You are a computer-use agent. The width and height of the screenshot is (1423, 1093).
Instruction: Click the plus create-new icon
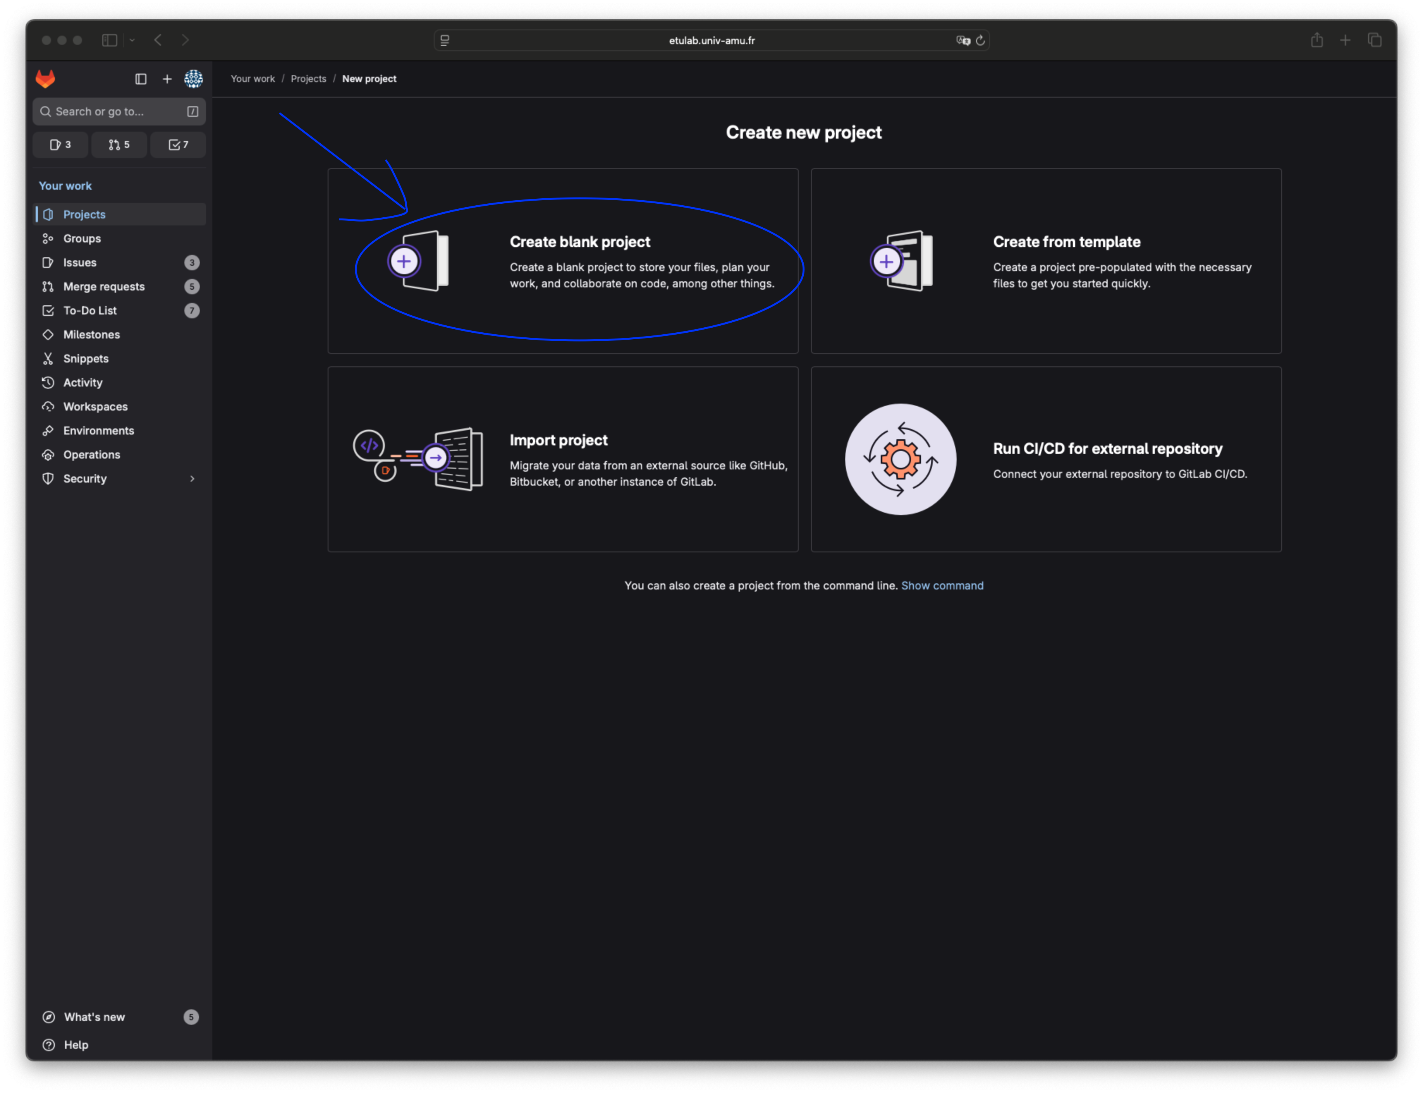167,79
